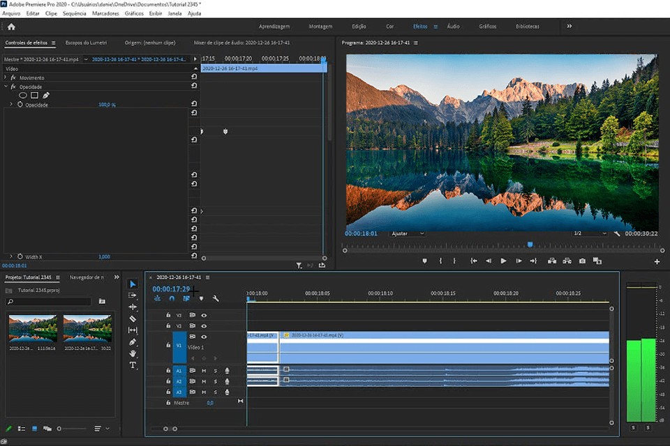The width and height of the screenshot is (670, 446).
Task: Select the Pen tool in the timeline toolbar
Action: 133,342
